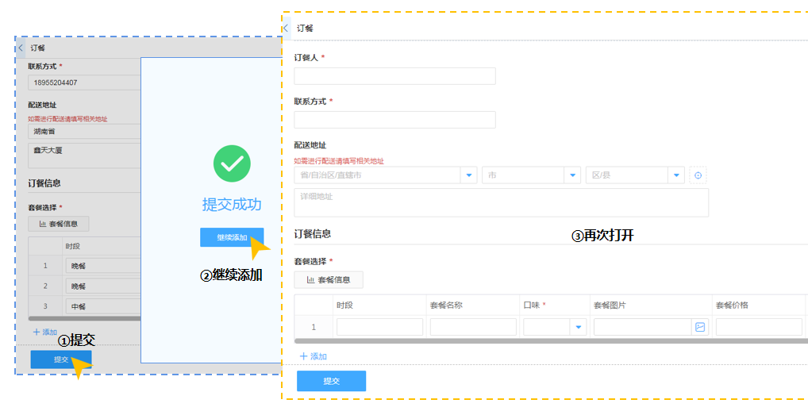
Task: Click 提交 button in the right form
Action: pyautogui.click(x=331, y=381)
